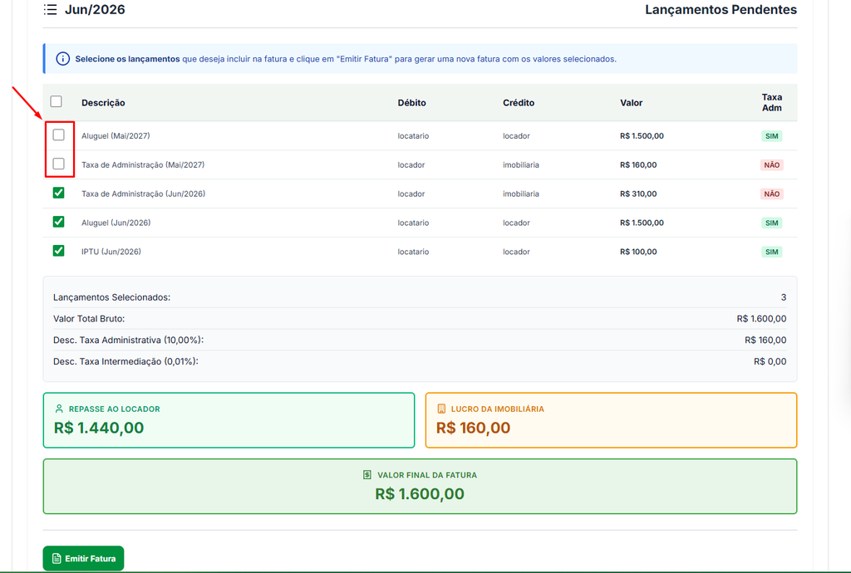Click NÃO badge in Taxa de Administração (Mai/2027) row

point(772,164)
